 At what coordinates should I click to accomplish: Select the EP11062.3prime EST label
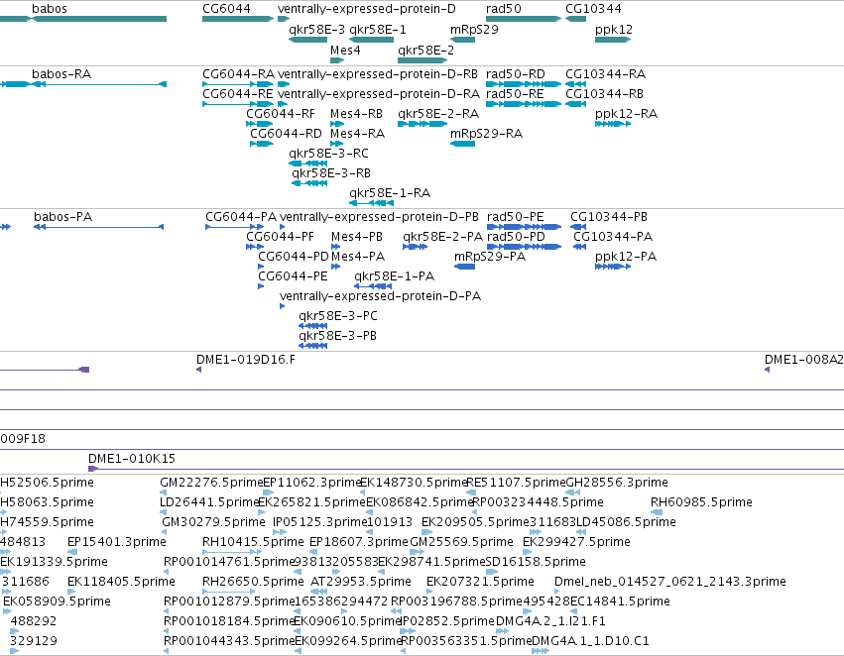coord(311,483)
